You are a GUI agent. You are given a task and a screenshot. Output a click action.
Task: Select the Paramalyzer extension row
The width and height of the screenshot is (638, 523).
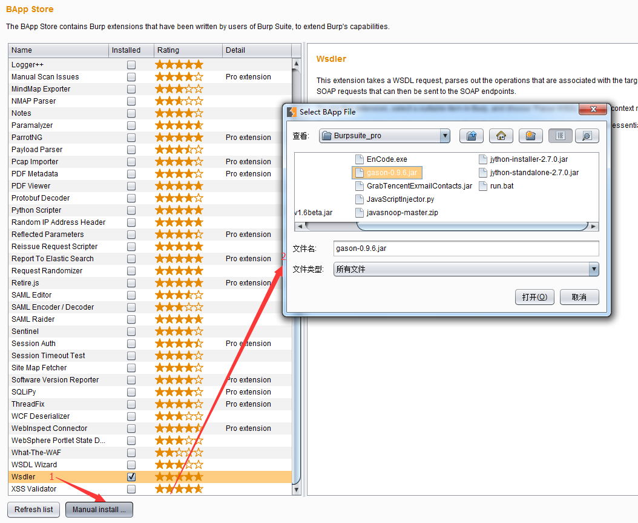coord(150,125)
